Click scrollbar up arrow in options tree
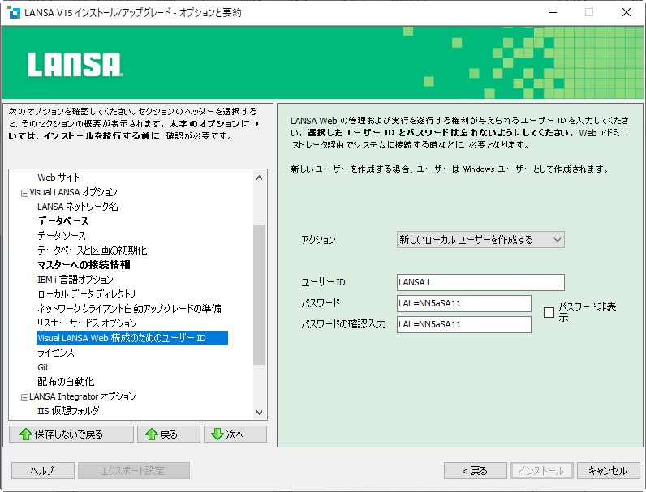Image resolution: width=646 pixels, height=492 pixels. pos(259,178)
